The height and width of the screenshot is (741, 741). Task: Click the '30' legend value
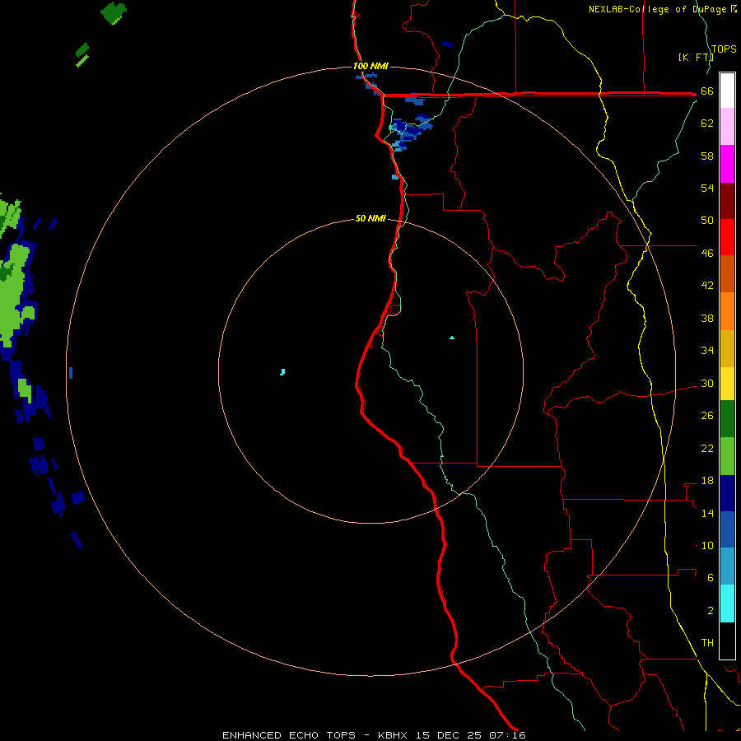(x=707, y=383)
